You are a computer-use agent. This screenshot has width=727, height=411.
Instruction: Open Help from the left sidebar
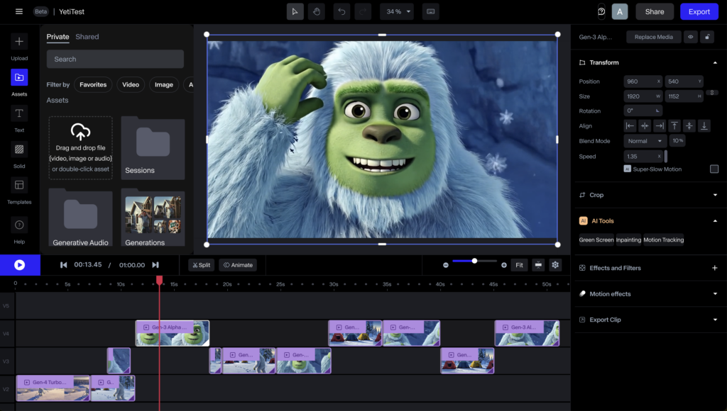click(19, 230)
